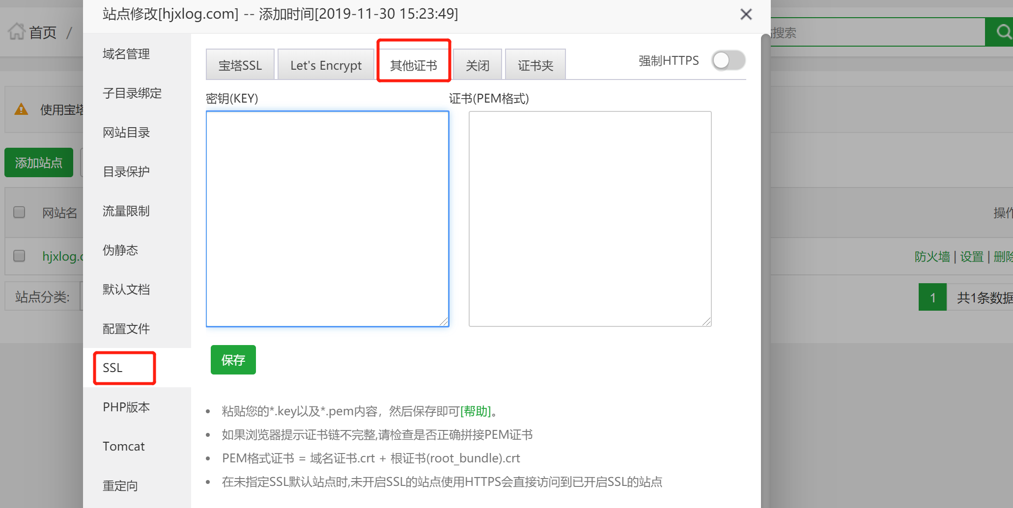This screenshot has height=508, width=1013.
Task: Switch to the 宝塔SSL tab
Action: point(240,65)
